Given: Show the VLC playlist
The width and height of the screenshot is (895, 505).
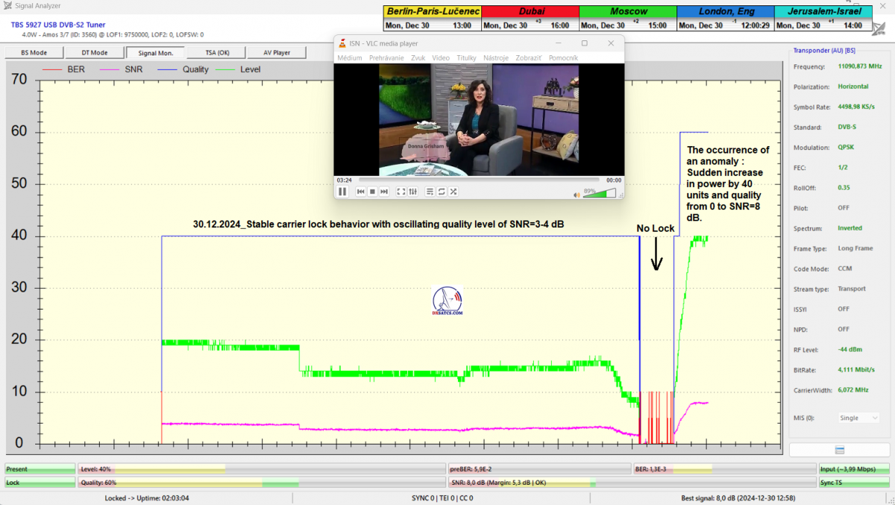Looking at the screenshot, I should pos(430,192).
